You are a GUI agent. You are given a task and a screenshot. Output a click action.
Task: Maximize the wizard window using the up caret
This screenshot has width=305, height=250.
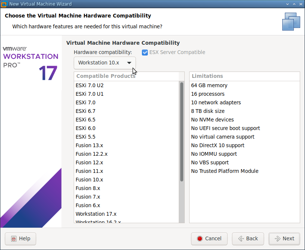point(294,4)
